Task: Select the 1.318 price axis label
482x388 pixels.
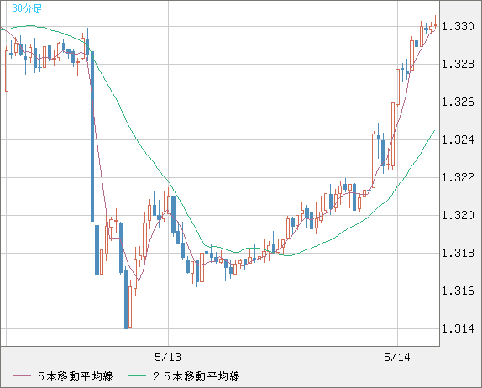Action: tap(458, 254)
